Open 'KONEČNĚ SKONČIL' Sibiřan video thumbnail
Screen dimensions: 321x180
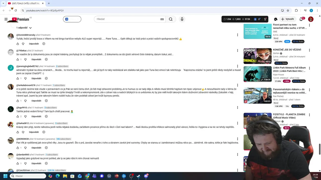tap(258, 56)
